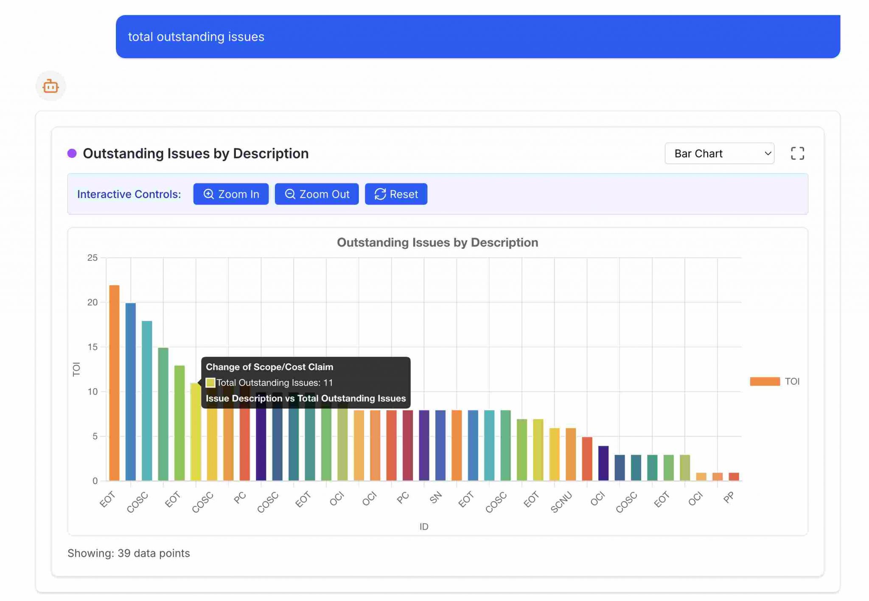Click the robot assistant avatar icon

click(x=50, y=86)
